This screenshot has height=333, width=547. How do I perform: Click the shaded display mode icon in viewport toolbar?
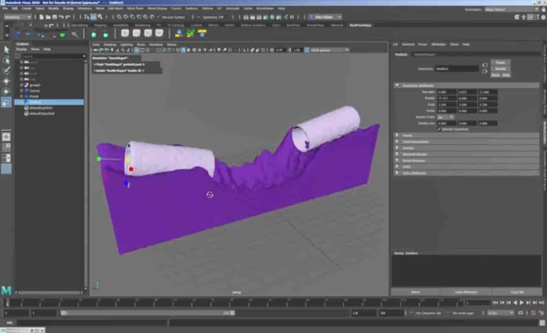coord(189,50)
